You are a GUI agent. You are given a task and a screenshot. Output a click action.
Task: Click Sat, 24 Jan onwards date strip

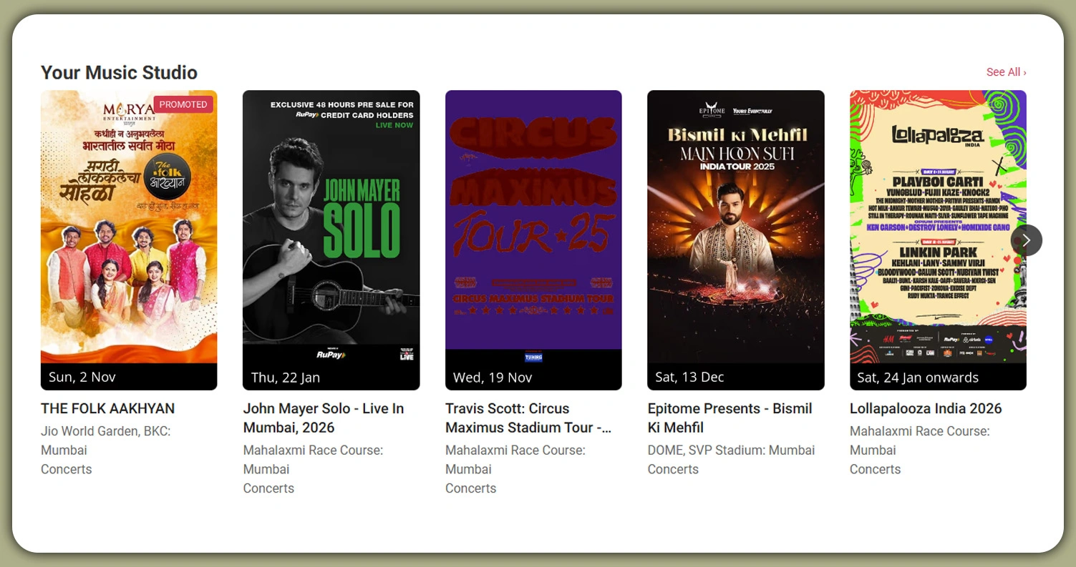click(938, 377)
